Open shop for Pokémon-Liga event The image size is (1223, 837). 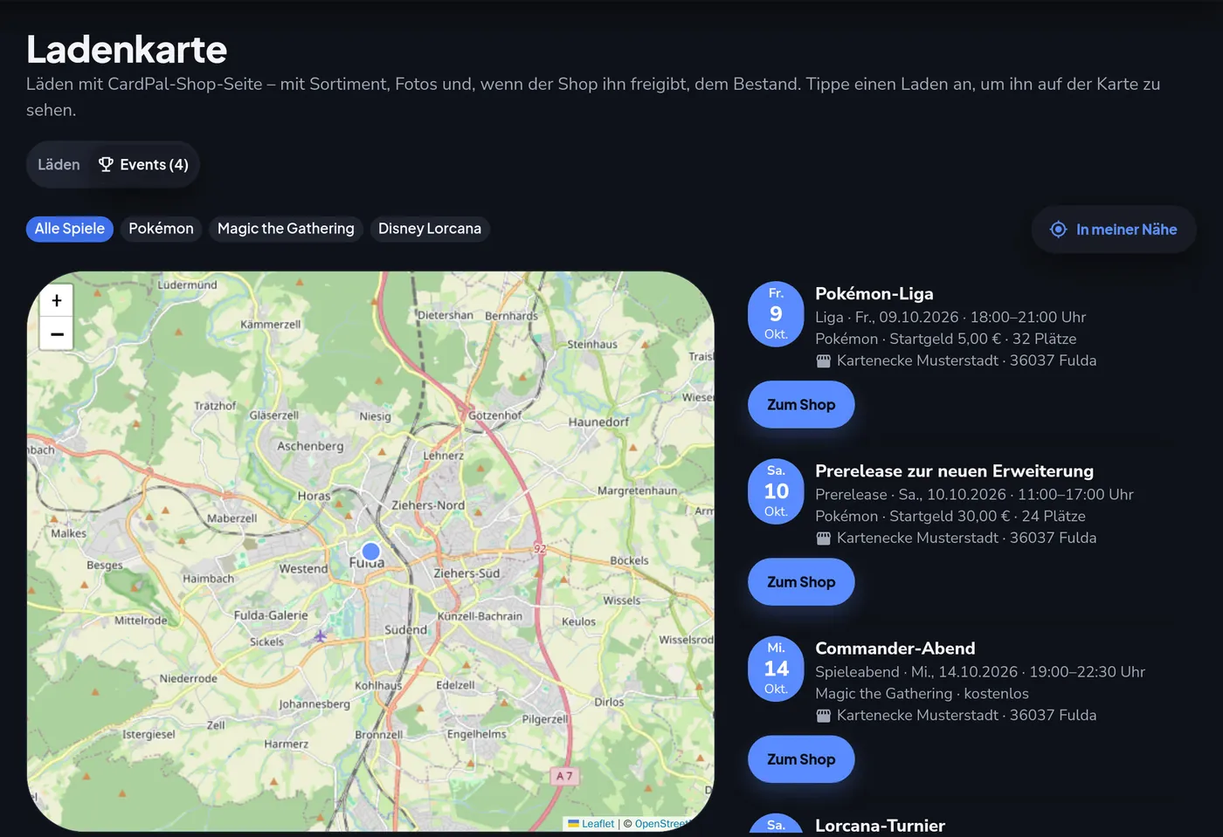(801, 405)
